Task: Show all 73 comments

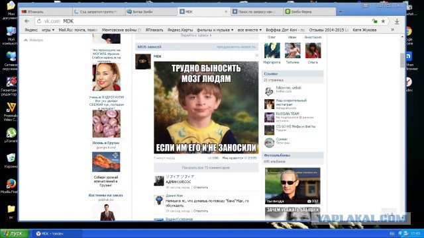Action: (x=206, y=167)
